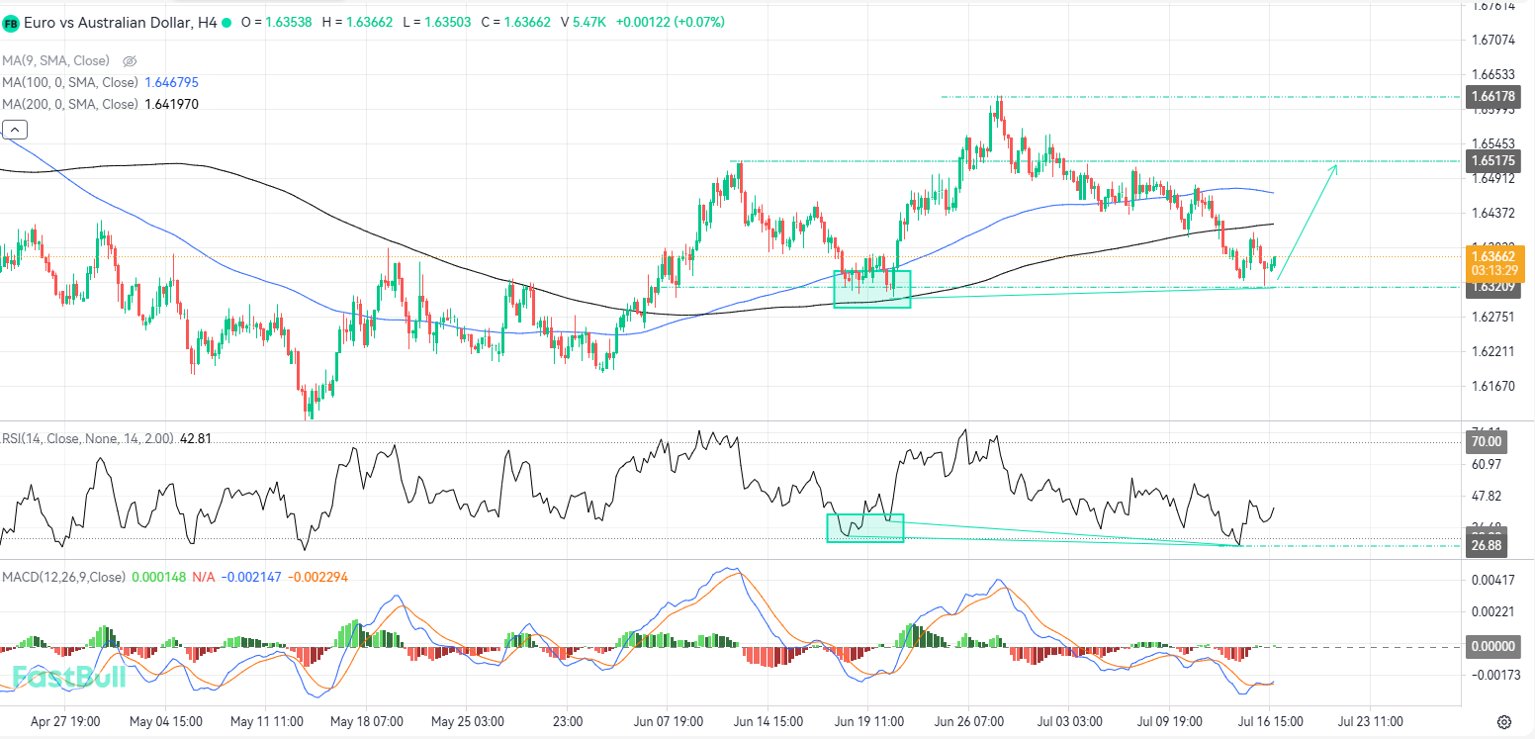Click the 1.67074 price axis tick
This screenshot has width=1535, height=739.
pos(1494,40)
